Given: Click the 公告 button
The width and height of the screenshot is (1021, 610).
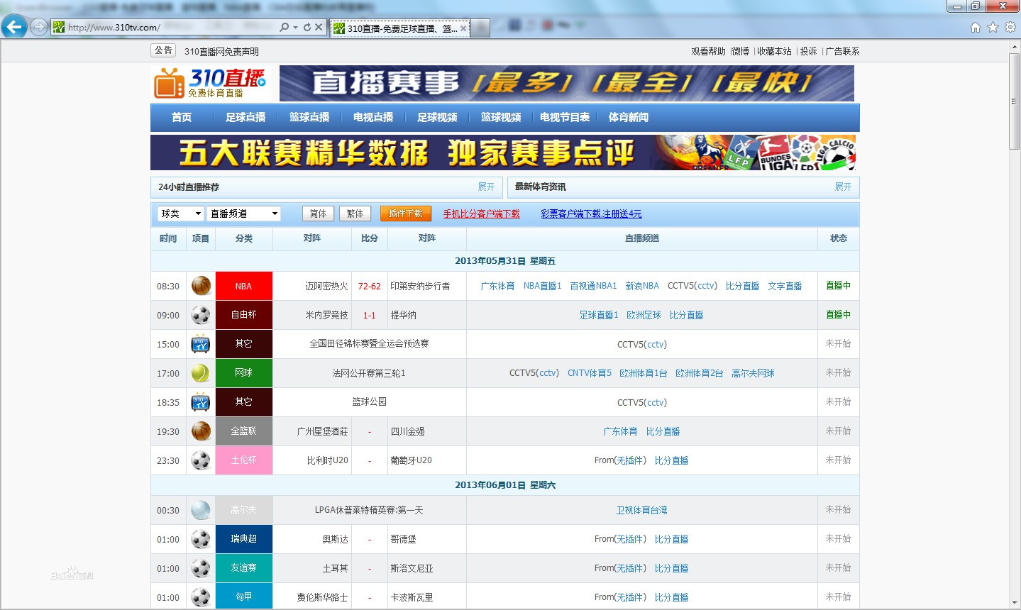Looking at the screenshot, I should click(x=163, y=50).
